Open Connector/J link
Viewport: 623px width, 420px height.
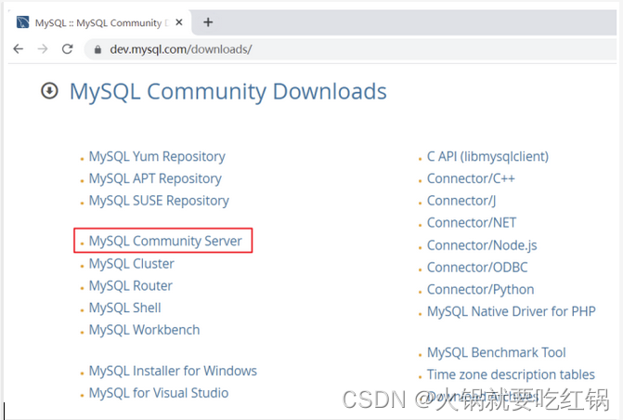(461, 201)
